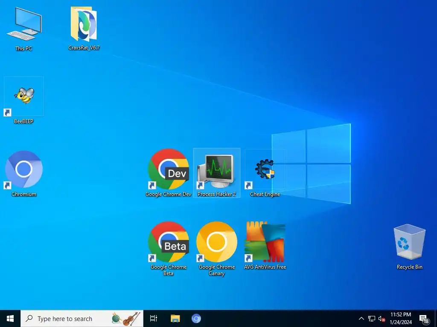Viewport: 437px width, 327px height.
Task: Click the search highlights image in search box
Action: pos(126,318)
